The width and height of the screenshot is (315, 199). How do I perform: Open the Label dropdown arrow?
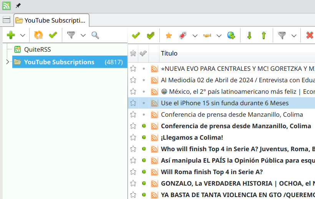coord(195,36)
